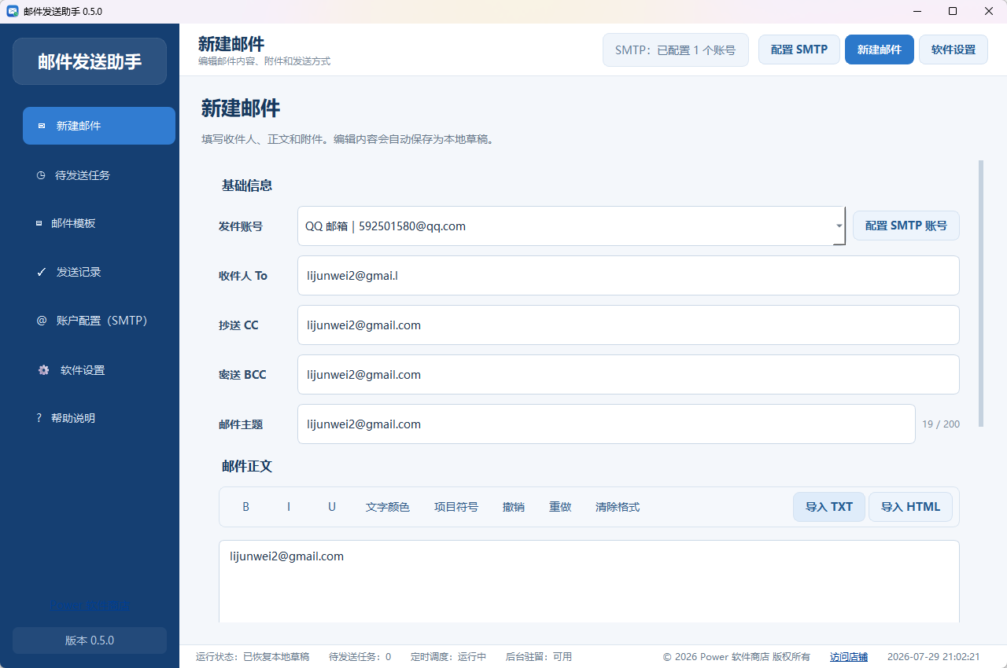This screenshot has height=668, width=1007.
Task: Click 清除格式 in the editor toolbar
Action: click(618, 507)
